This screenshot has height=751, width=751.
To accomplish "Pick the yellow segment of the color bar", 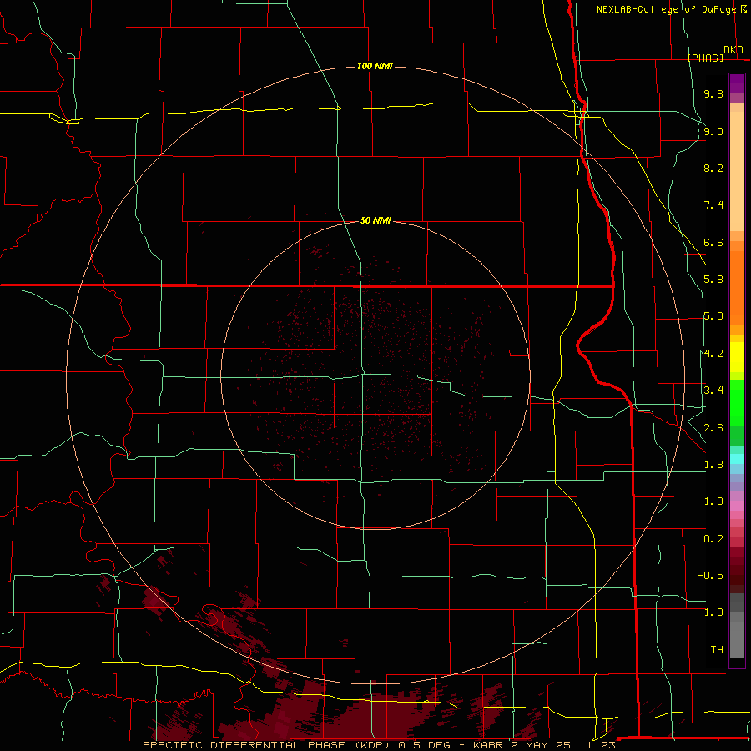I will pyautogui.click(x=737, y=357).
